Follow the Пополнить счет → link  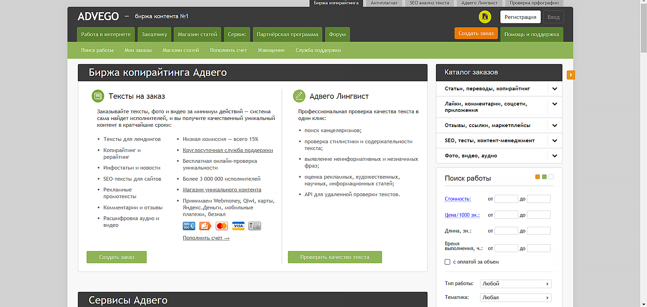point(206,238)
